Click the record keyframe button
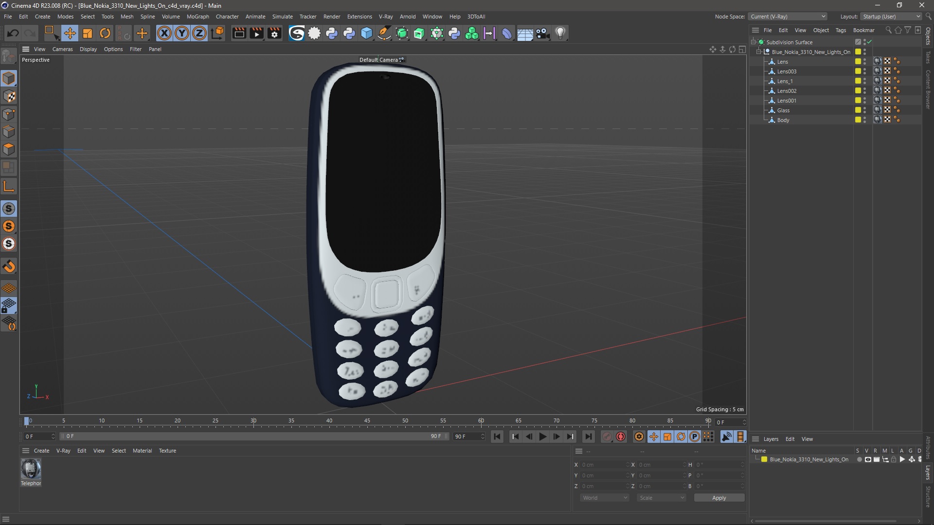 (x=607, y=437)
